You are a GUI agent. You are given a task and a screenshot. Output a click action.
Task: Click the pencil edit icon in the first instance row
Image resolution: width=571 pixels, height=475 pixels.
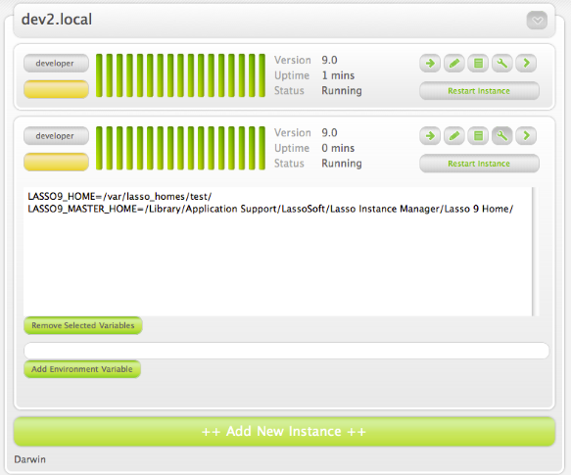coord(454,64)
